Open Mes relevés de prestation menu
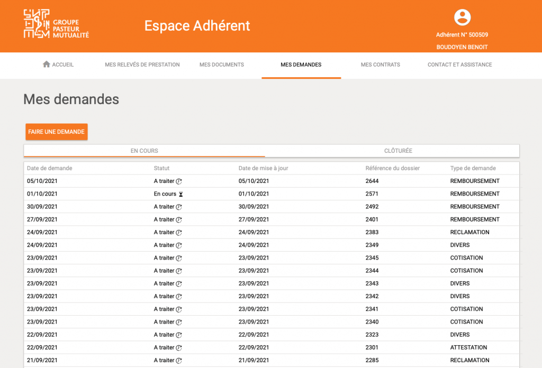 coord(142,65)
